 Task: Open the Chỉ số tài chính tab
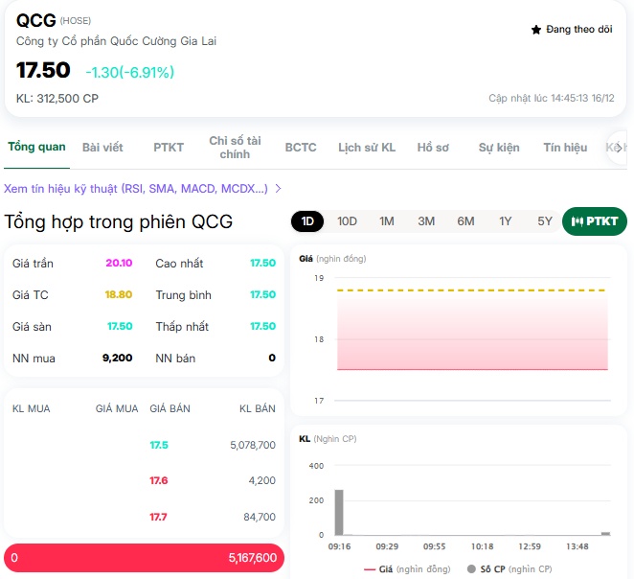tap(235, 148)
